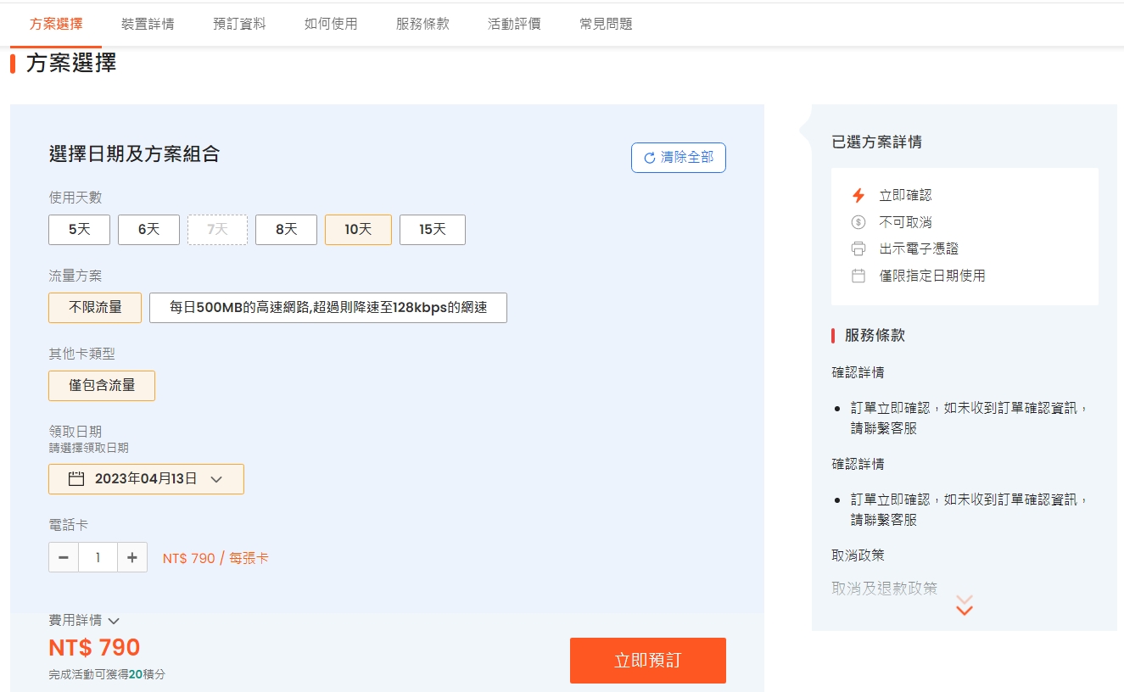Click the NT$ 790 / 每張卡 price text
1124x692 pixels.
215,559
